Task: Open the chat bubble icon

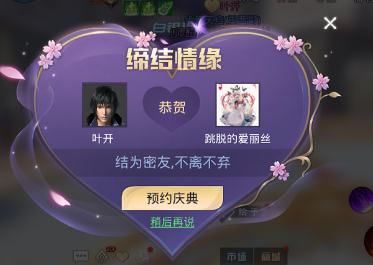Action: coord(81,256)
